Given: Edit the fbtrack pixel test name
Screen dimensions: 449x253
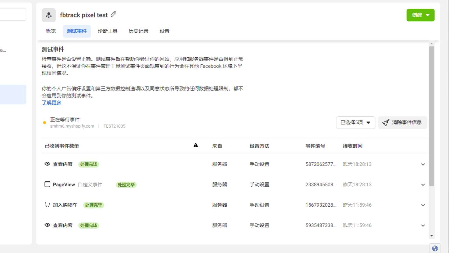Looking at the screenshot, I should pos(113,14).
